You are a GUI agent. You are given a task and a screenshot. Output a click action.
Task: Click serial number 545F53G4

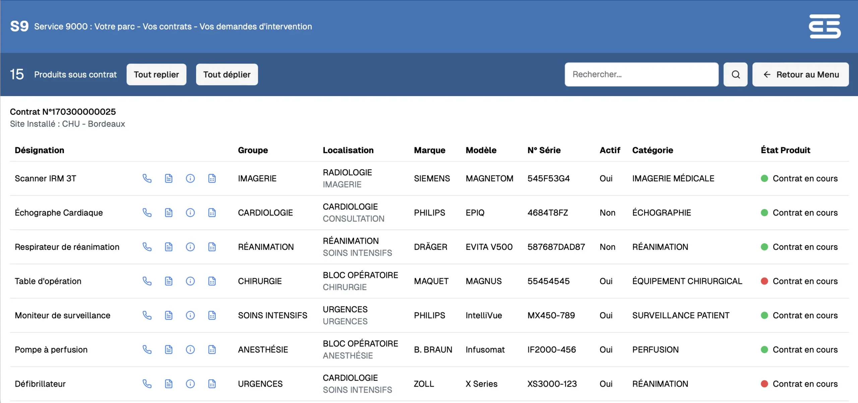pyautogui.click(x=549, y=178)
